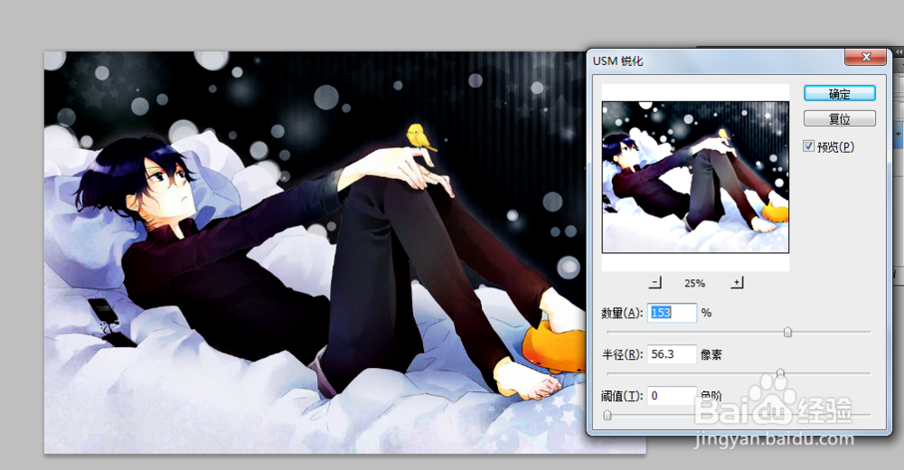Reset the filter using the 复位 button
The height and width of the screenshot is (470, 904).
coord(840,118)
